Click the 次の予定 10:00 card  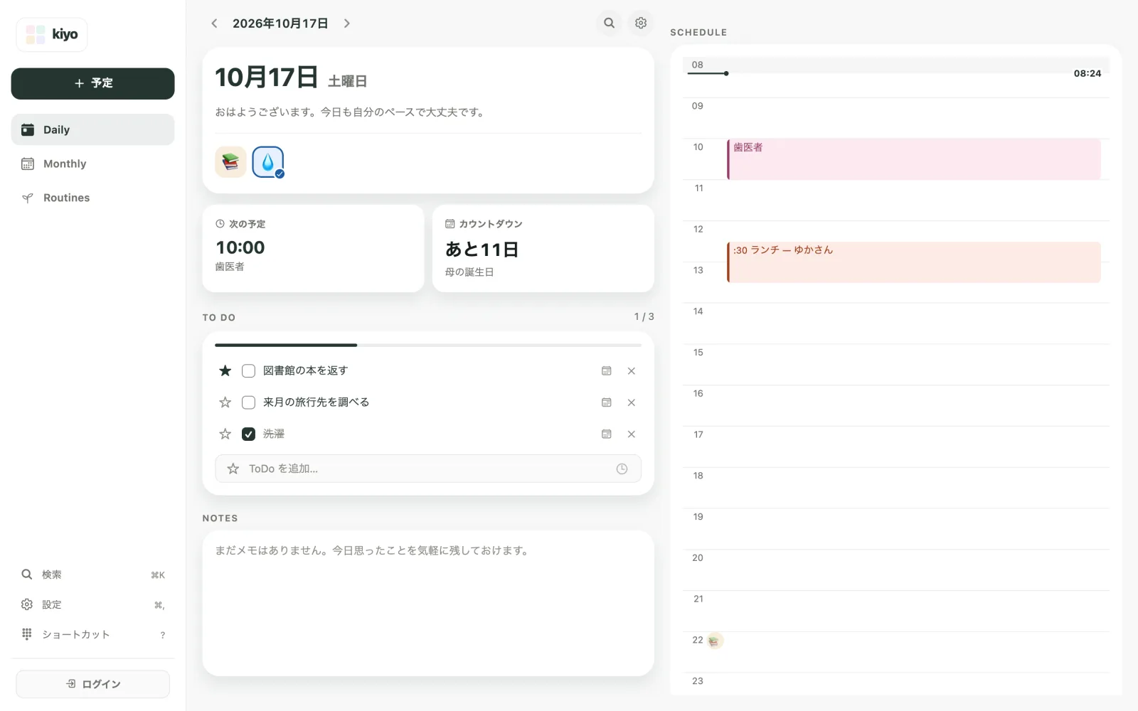pyautogui.click(x=313, y=248)
